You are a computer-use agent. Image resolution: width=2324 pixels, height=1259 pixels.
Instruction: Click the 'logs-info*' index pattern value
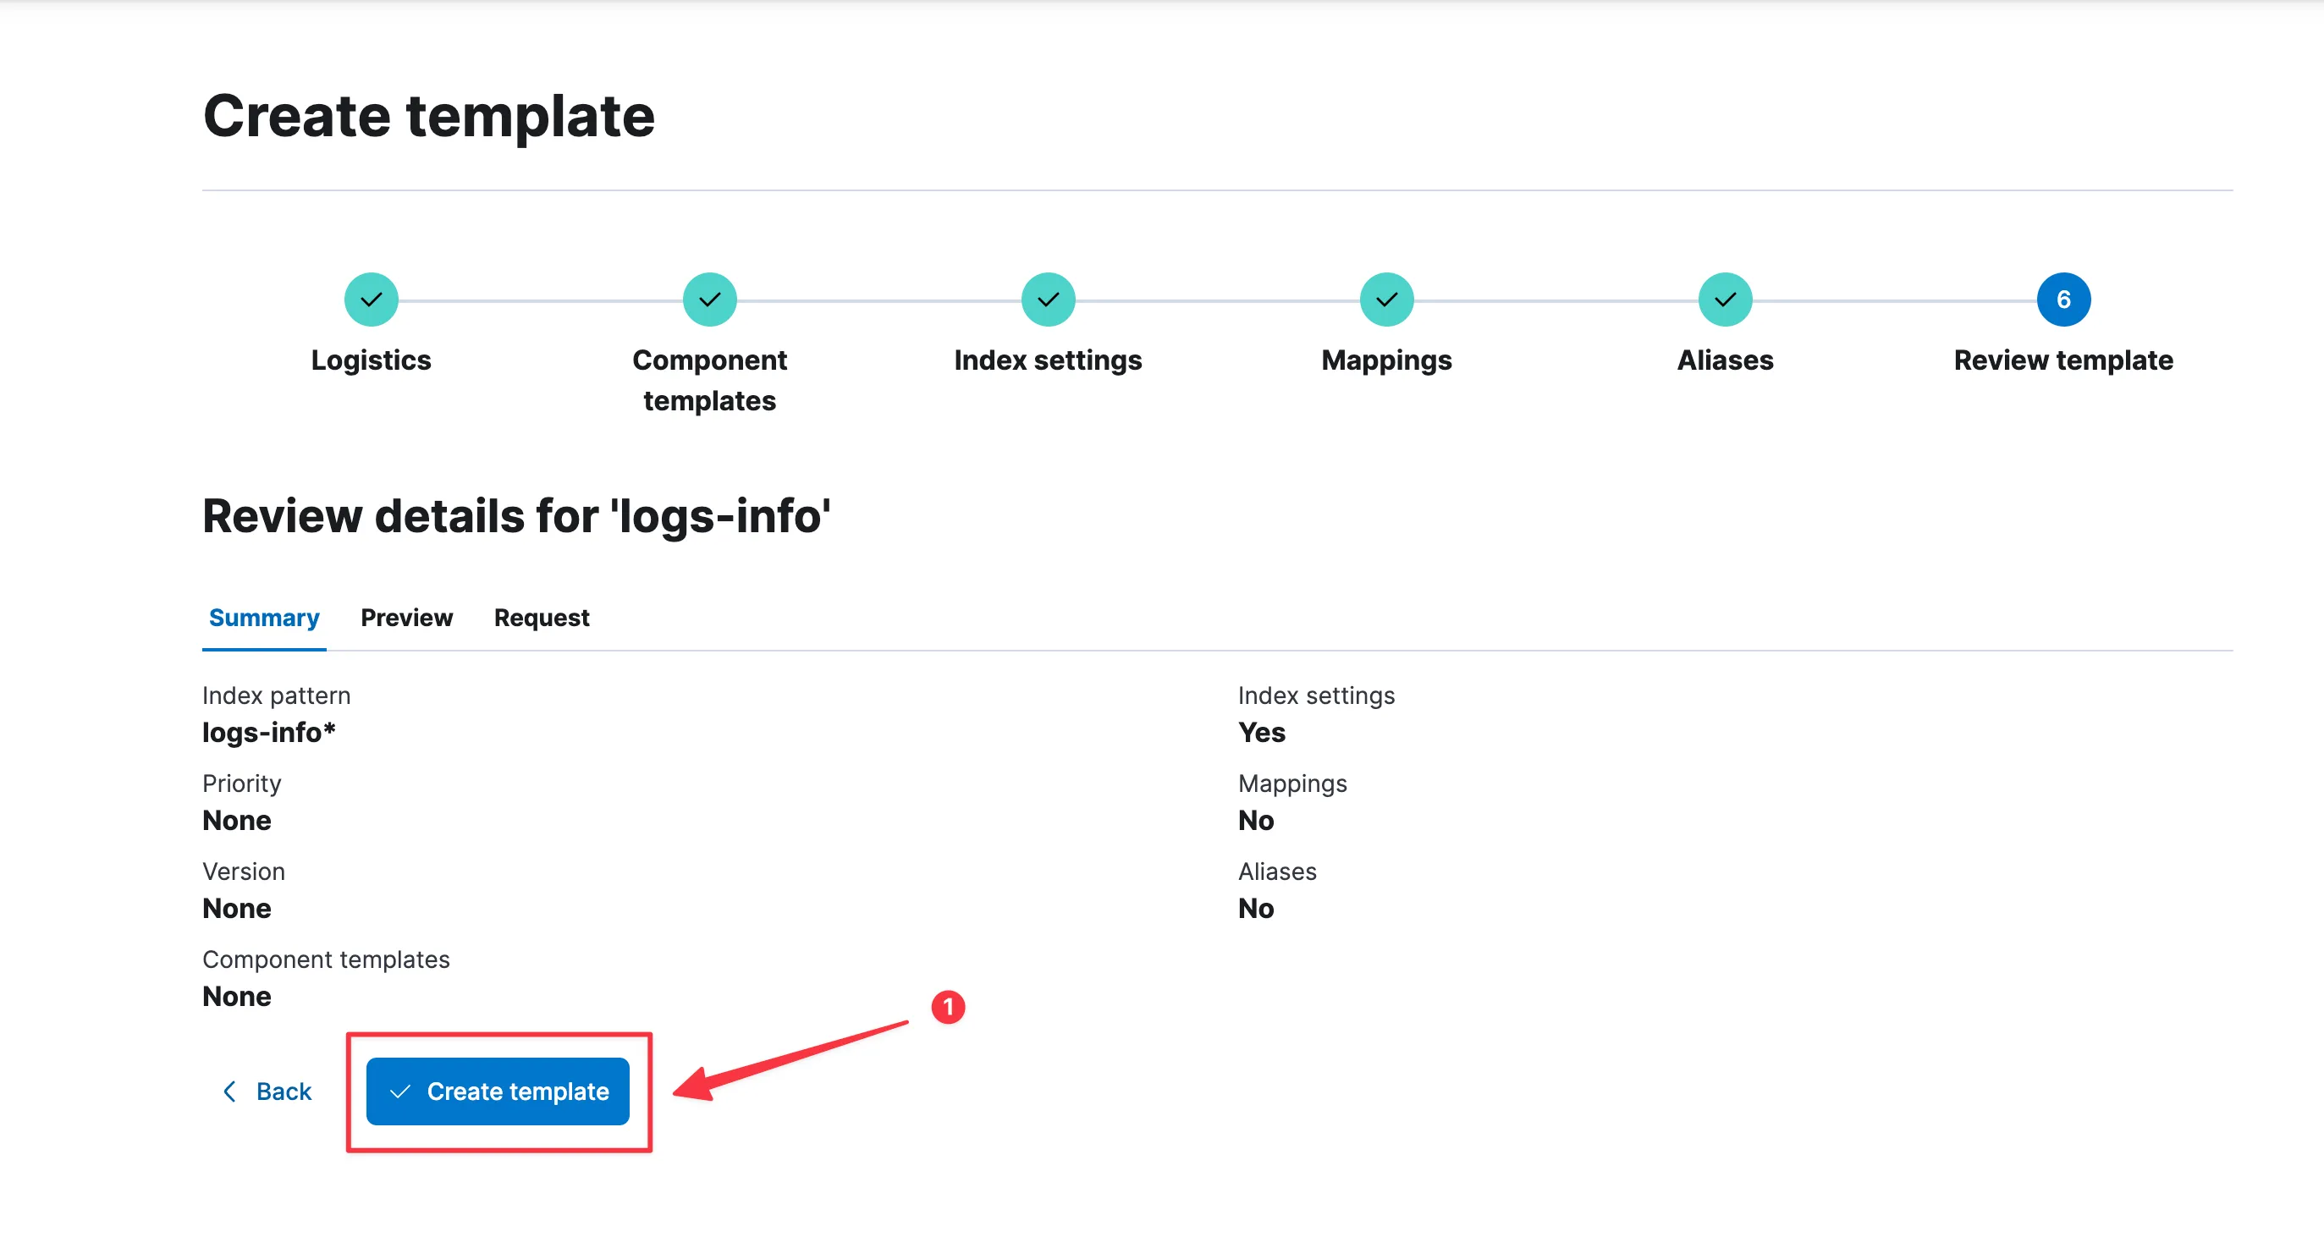(269, 733)
